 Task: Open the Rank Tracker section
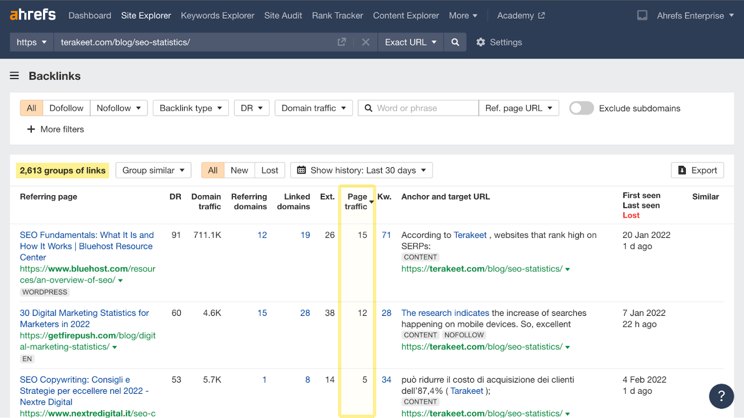337,15
